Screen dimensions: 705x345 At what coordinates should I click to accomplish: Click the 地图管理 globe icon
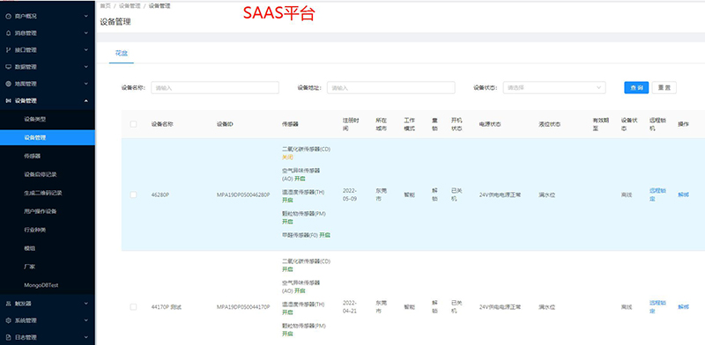(8, 84)
